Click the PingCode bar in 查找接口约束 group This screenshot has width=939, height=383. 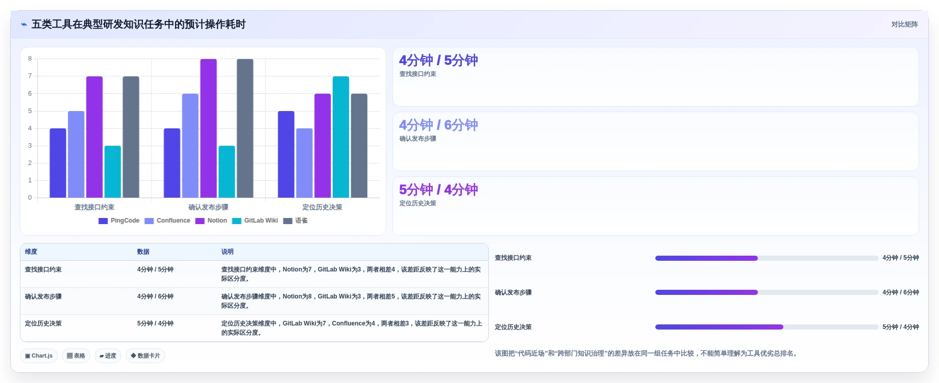58,163
